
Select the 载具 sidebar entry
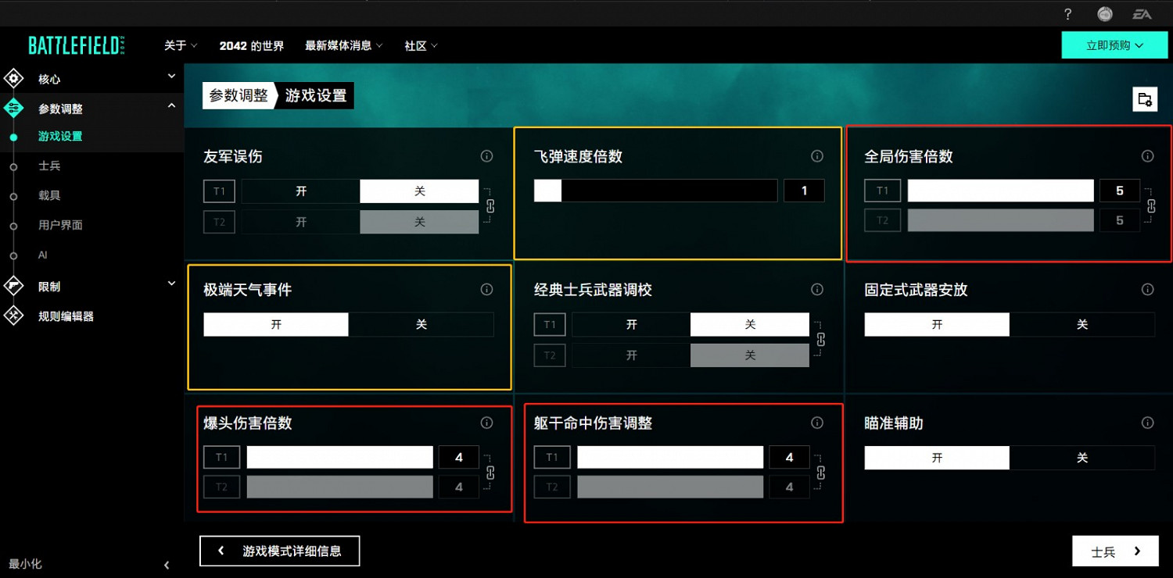coord(49,195)
